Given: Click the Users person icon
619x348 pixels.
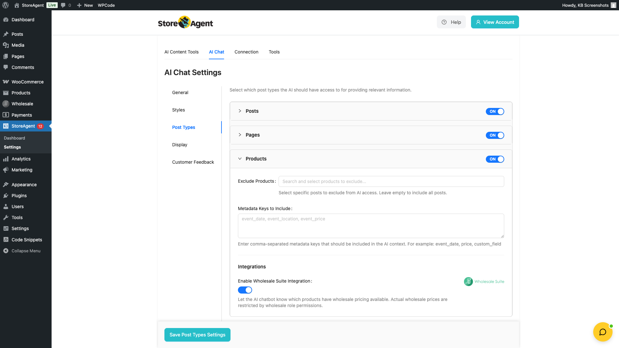Looking at the screenshot, I should [x=6, y=207].
